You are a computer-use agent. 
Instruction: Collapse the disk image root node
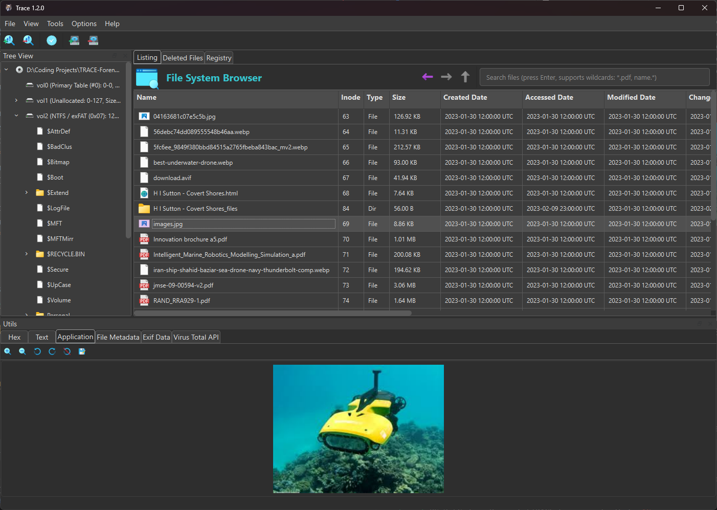coord(6,70)
